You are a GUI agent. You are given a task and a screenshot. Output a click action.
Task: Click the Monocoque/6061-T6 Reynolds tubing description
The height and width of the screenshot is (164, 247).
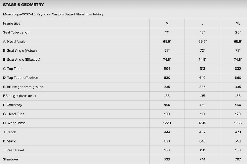pos(53,14)
